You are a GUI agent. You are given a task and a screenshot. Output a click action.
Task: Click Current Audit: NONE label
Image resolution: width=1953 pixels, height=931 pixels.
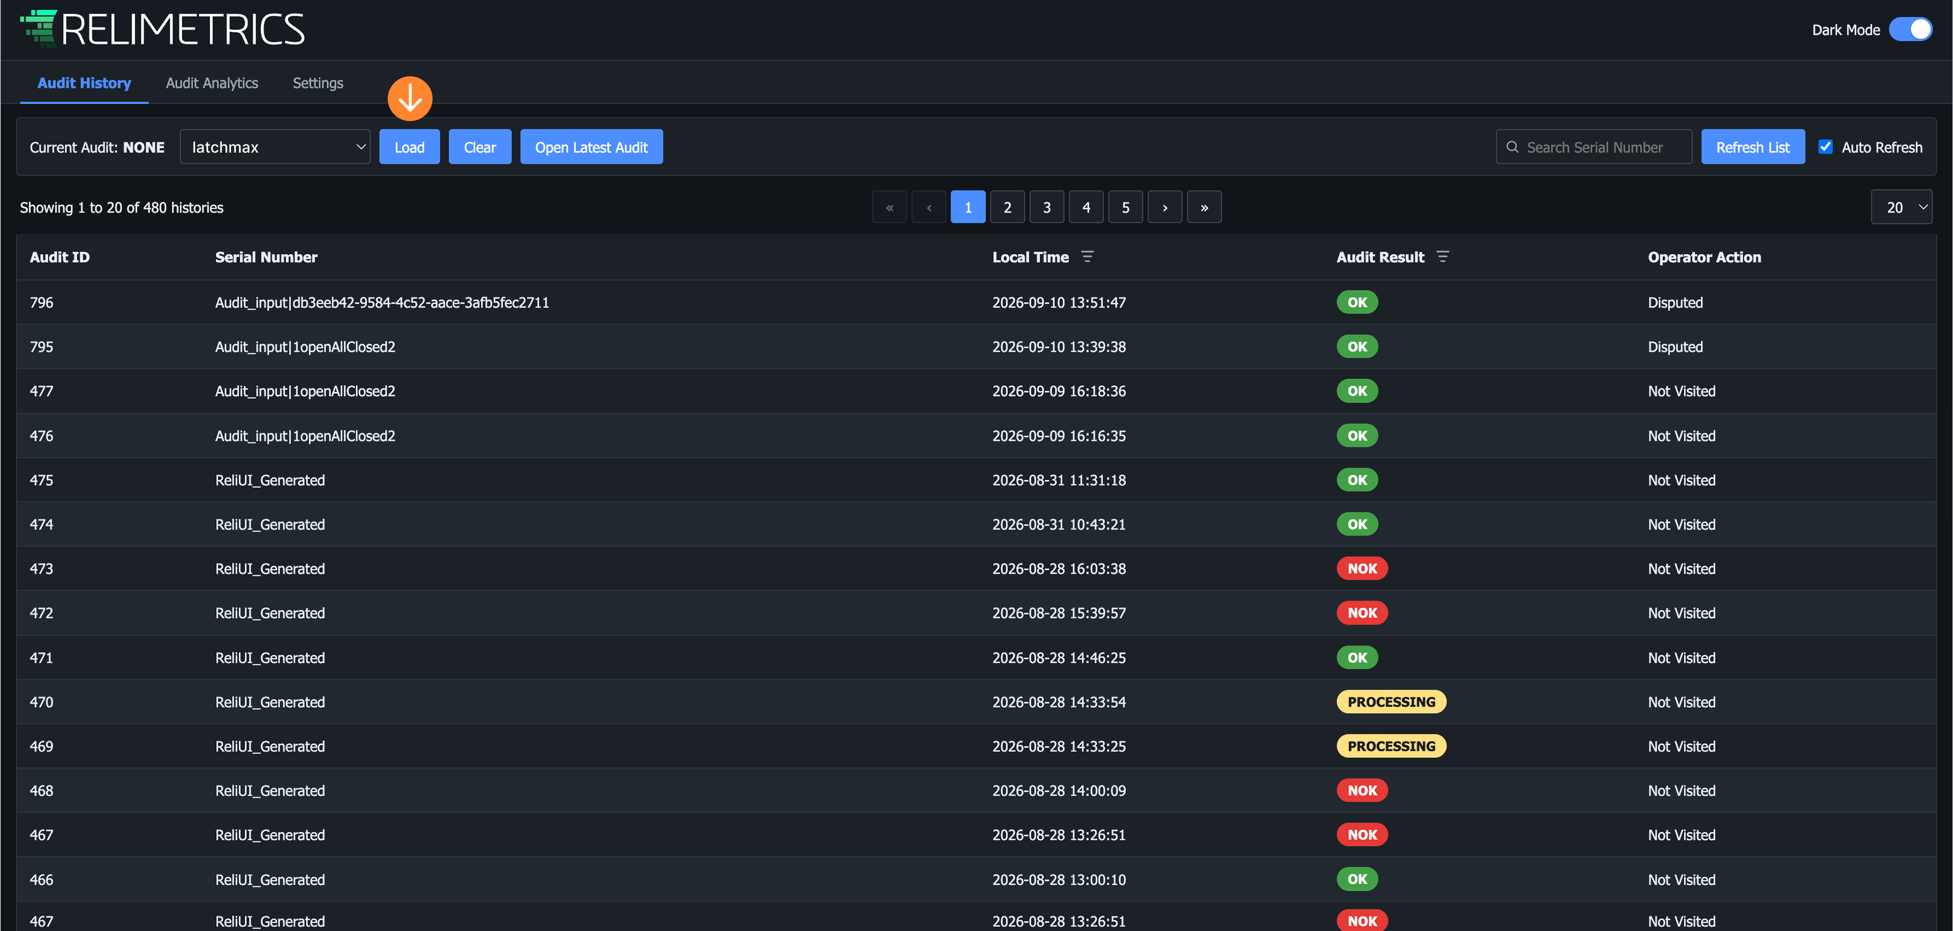click(97, 147)
